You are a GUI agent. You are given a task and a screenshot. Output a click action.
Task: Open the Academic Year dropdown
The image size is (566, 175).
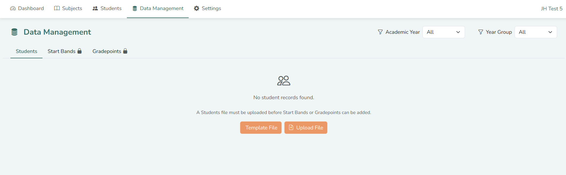coord(444,32)
